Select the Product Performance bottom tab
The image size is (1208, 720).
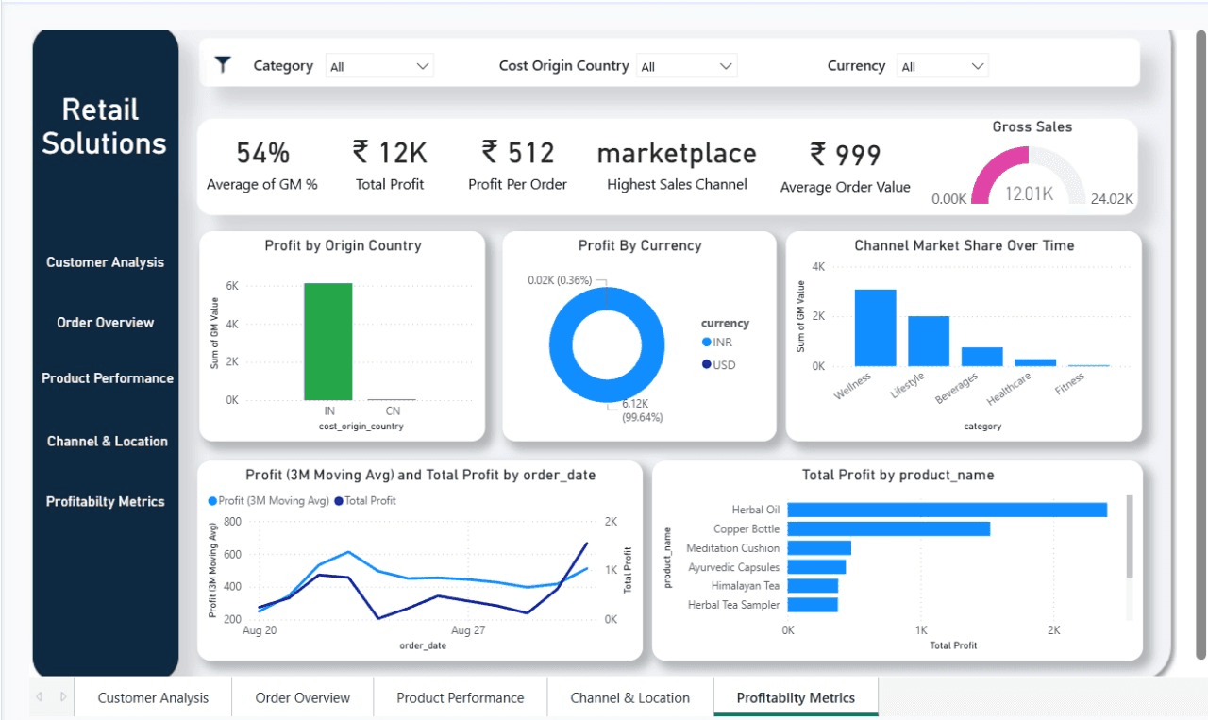460,697
